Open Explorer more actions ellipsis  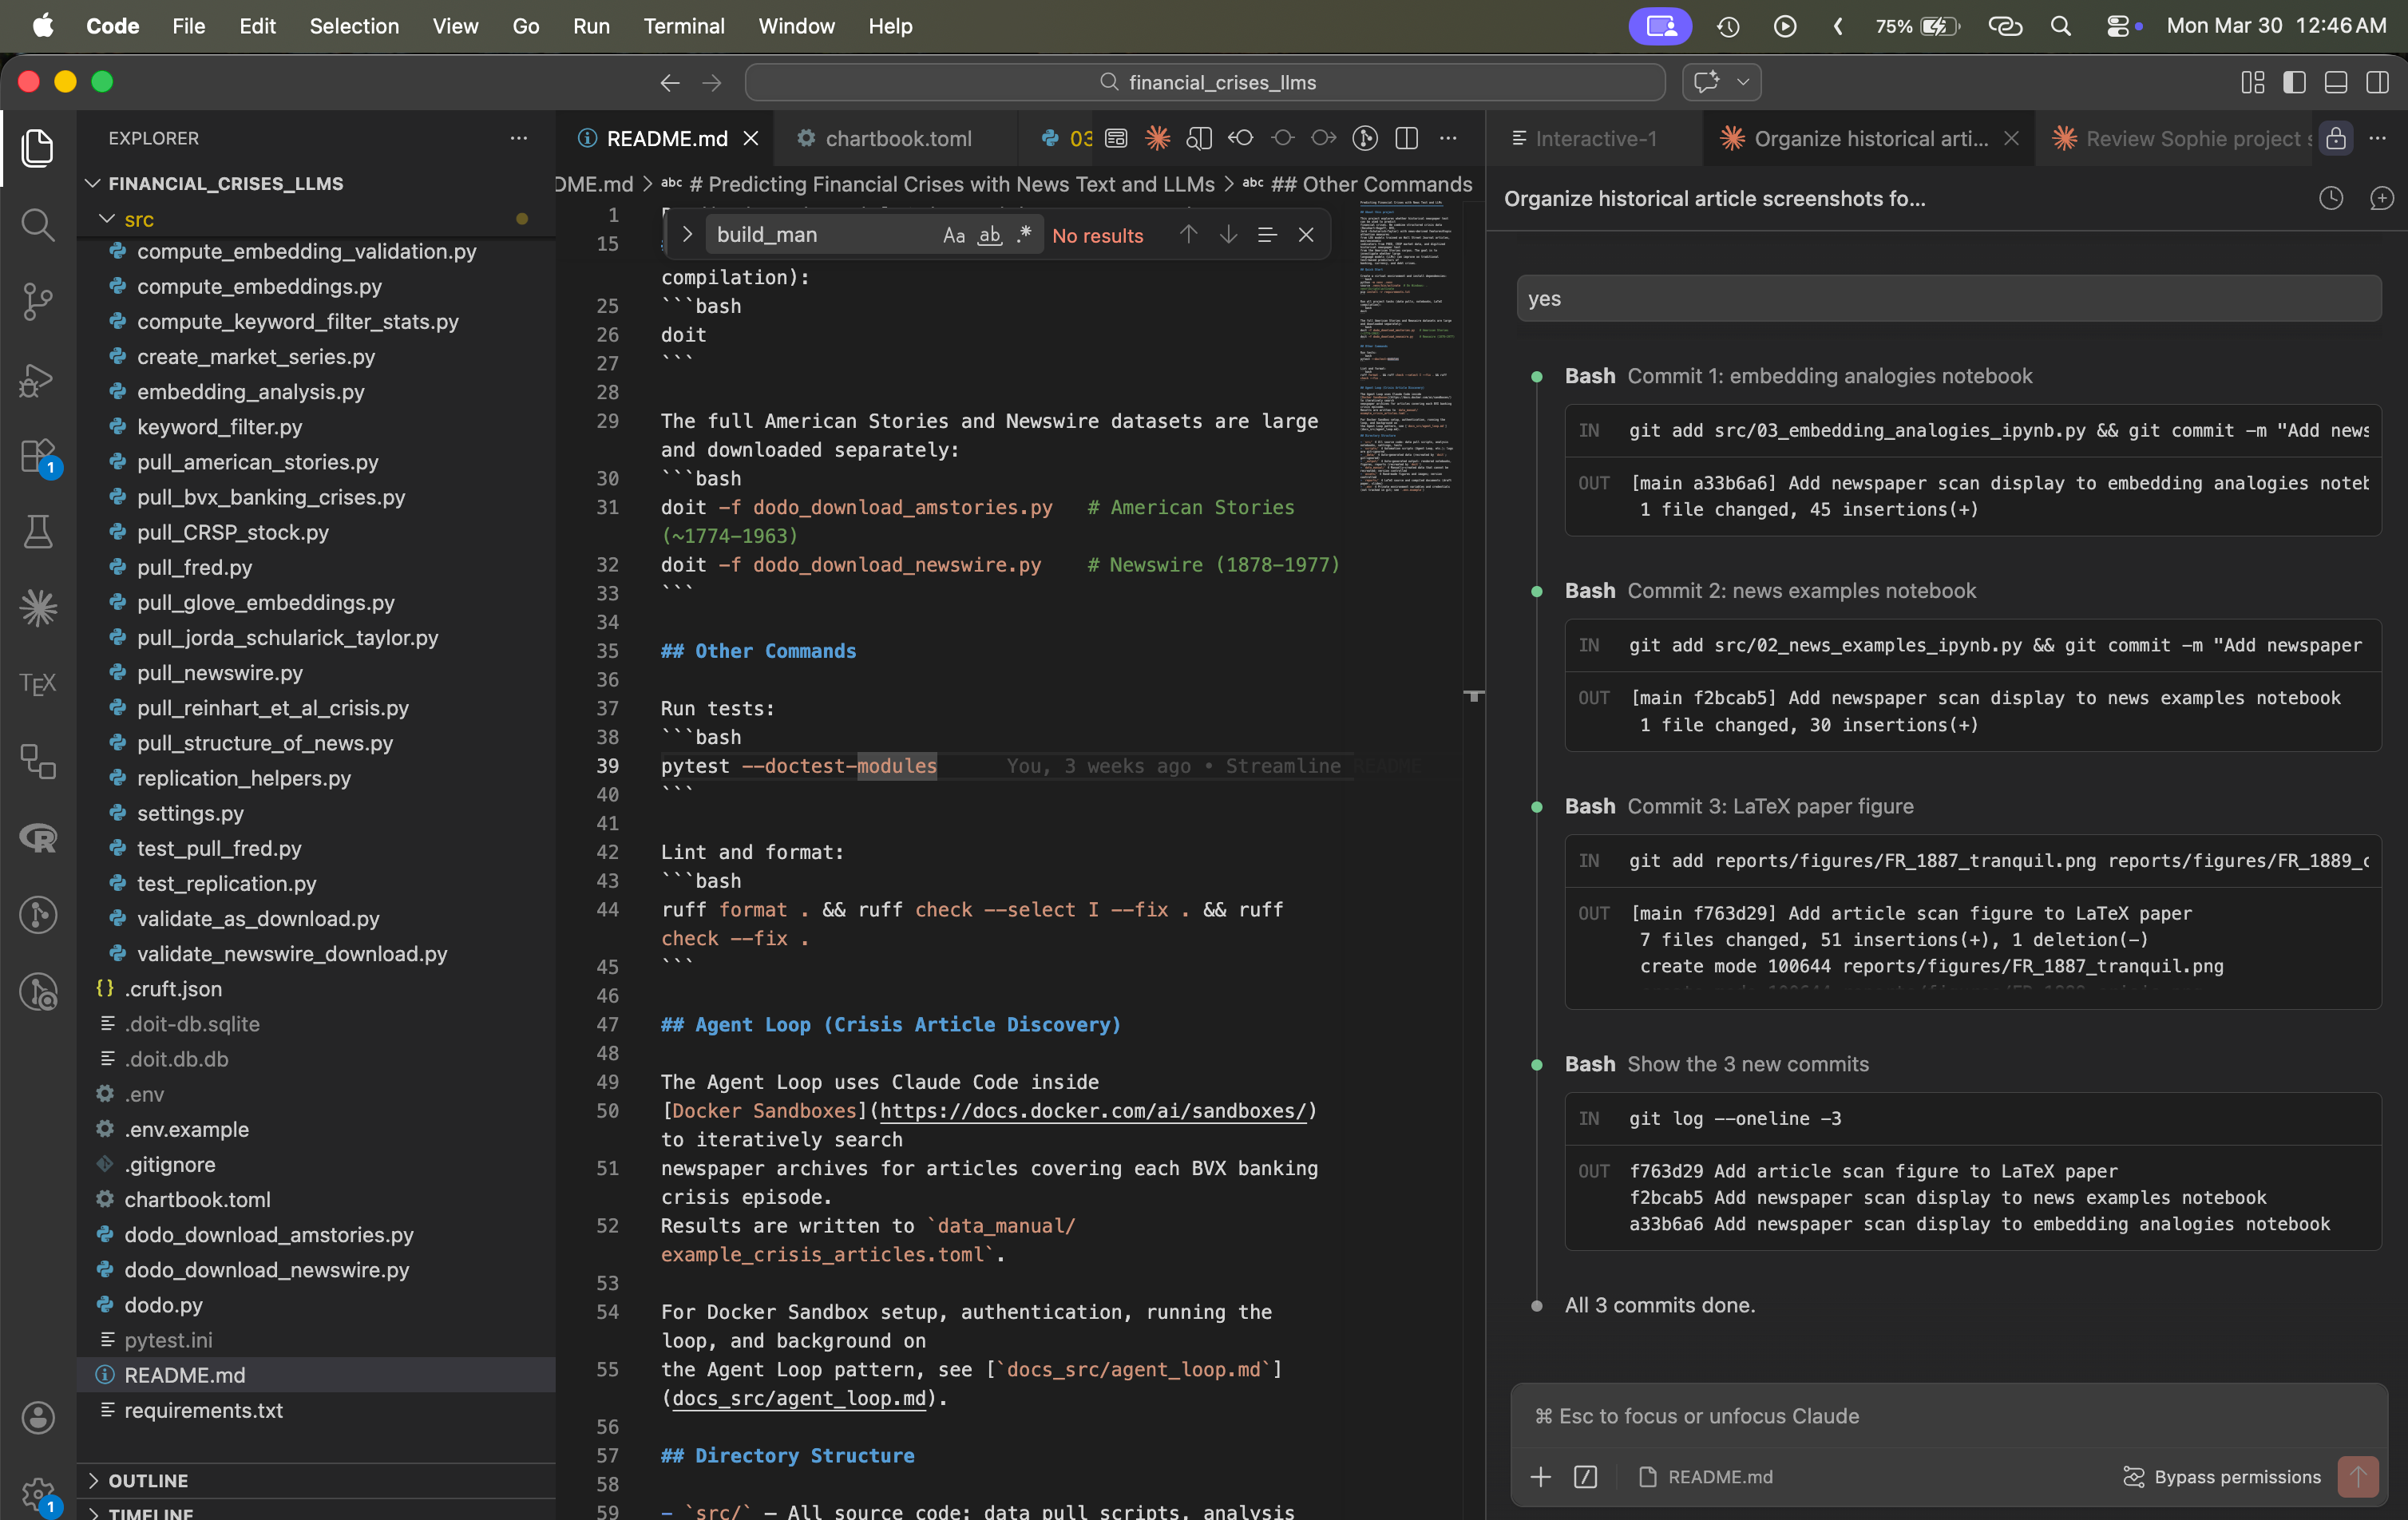(x=518, y=138)
